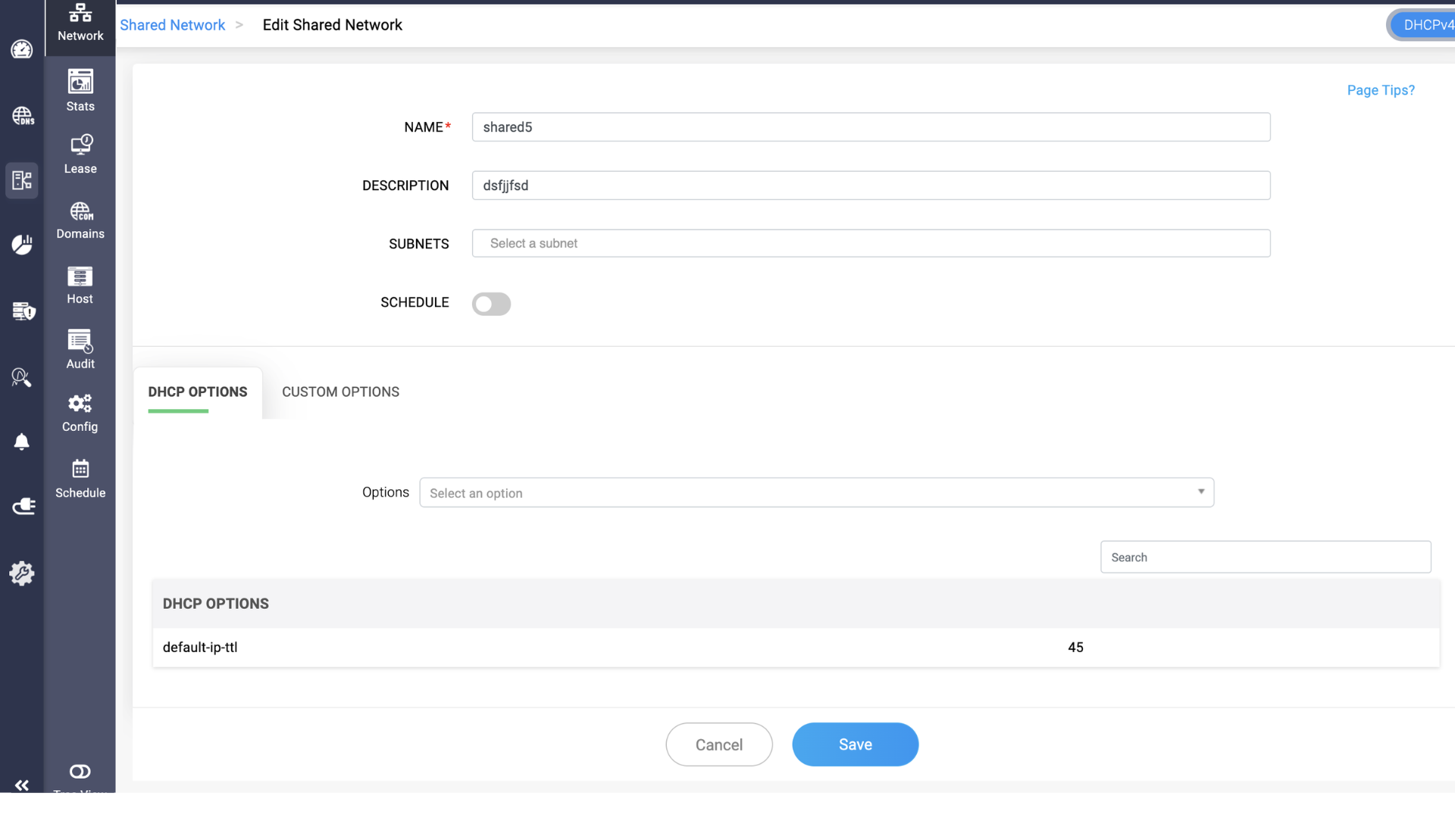The image size is (1455, 818).
Task: Open the Select a subnet dropdown
Action: pos(871,243)
